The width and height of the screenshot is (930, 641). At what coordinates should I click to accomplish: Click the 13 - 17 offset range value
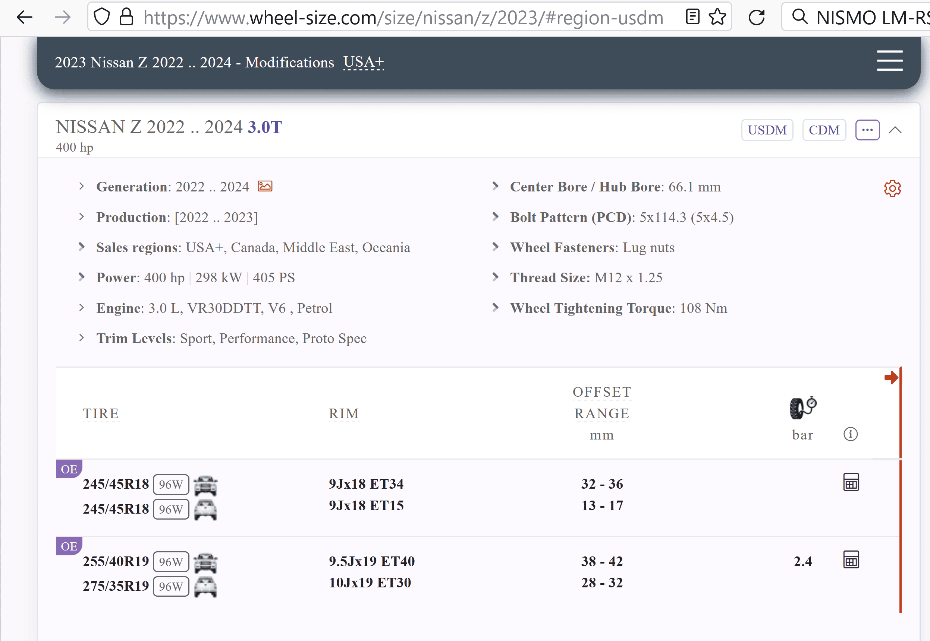601,505
